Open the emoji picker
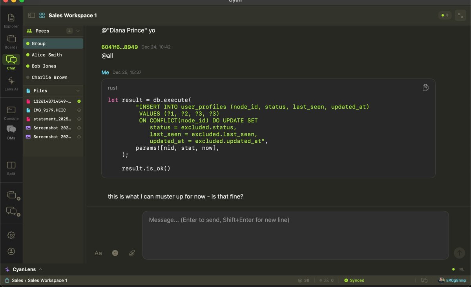Image resolution: width=471 pixels, height=287 pixels. click(x=115, y=253)
